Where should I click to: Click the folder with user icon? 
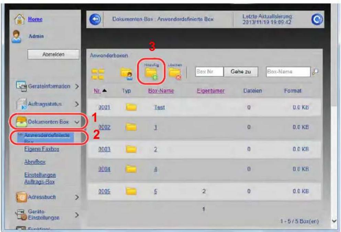[127, 74]
